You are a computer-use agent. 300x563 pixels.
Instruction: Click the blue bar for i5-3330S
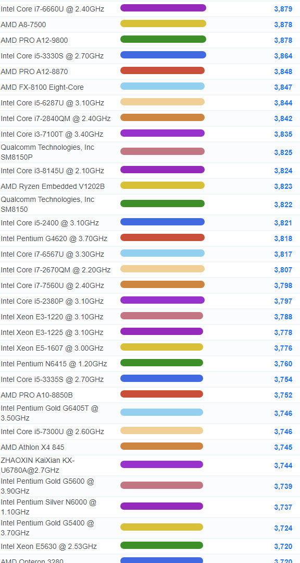point(163,55)
